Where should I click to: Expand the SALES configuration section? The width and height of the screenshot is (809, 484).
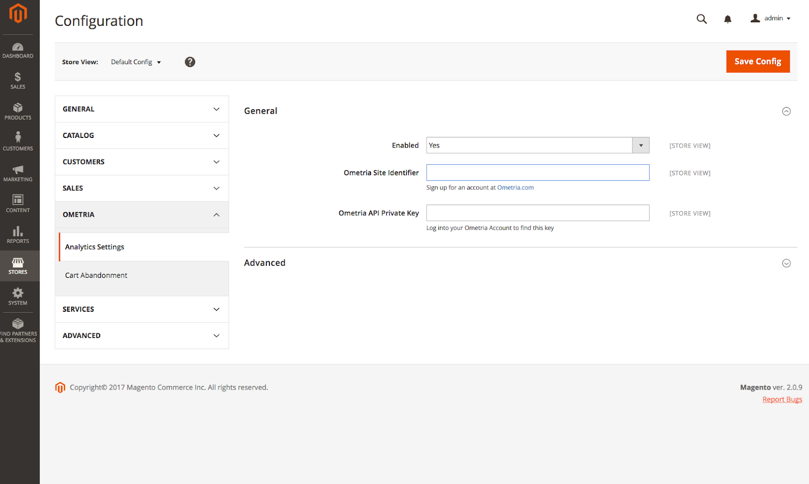pyautogui.click(x=142, y=188)
